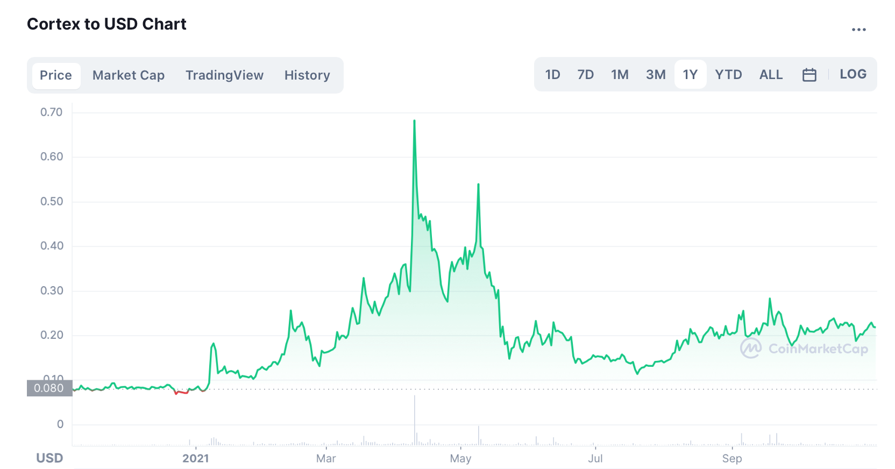Click the highest price peak on chart
The width and height of the screenshot is (895, 469).
tap(414, 121)
